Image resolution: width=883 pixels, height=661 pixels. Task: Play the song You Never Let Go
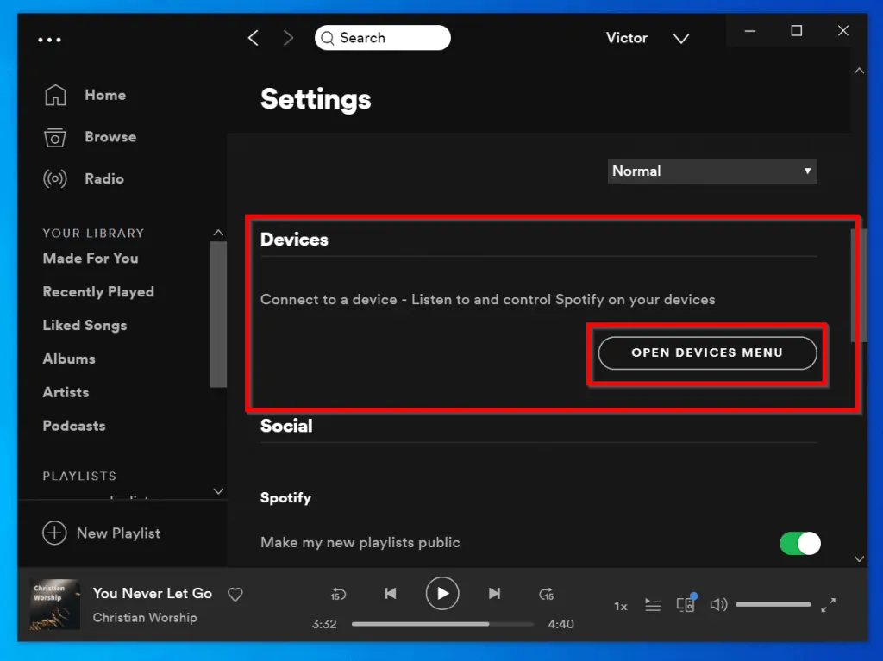coord(442,593)
